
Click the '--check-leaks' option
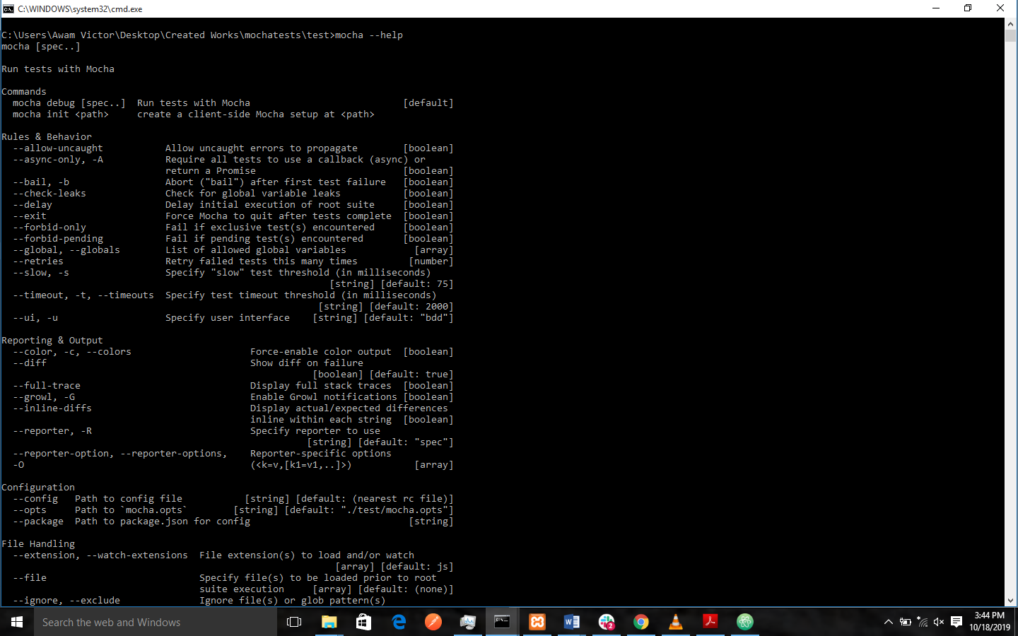click(x=49, y=194)
